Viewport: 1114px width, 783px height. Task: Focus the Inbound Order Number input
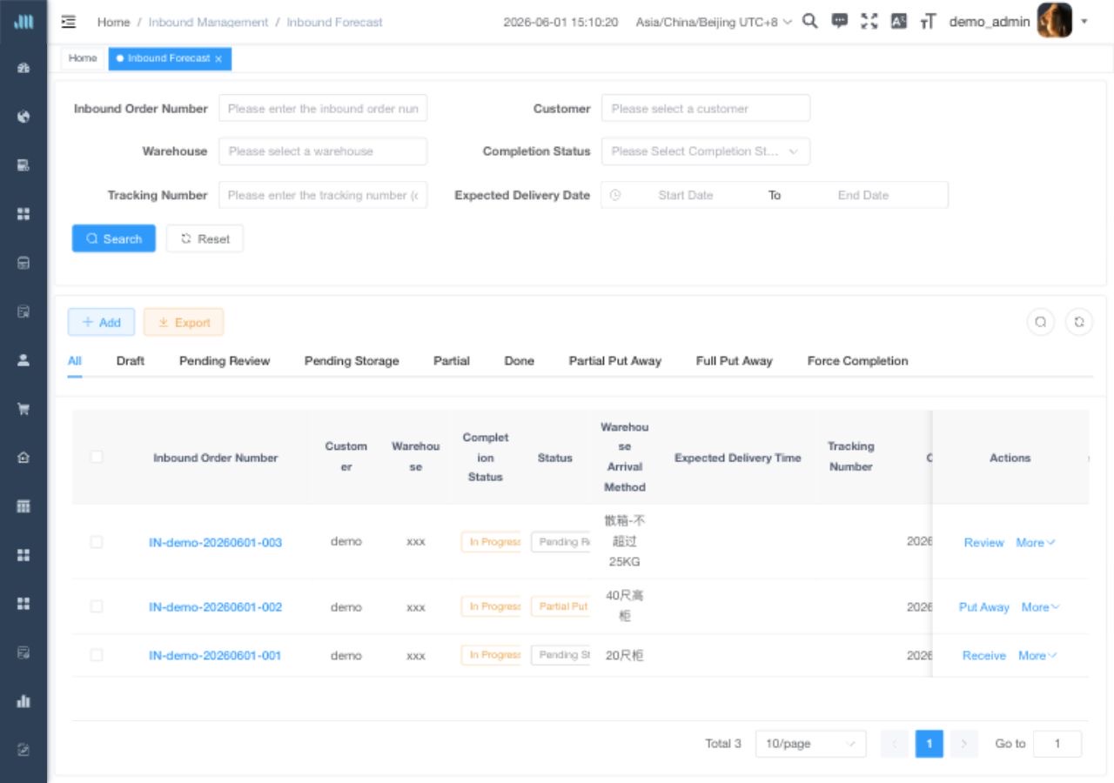[323, 108]
